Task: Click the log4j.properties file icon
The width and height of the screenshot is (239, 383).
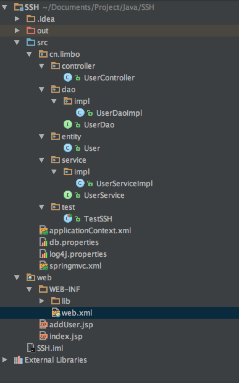Action: (44, 254)
